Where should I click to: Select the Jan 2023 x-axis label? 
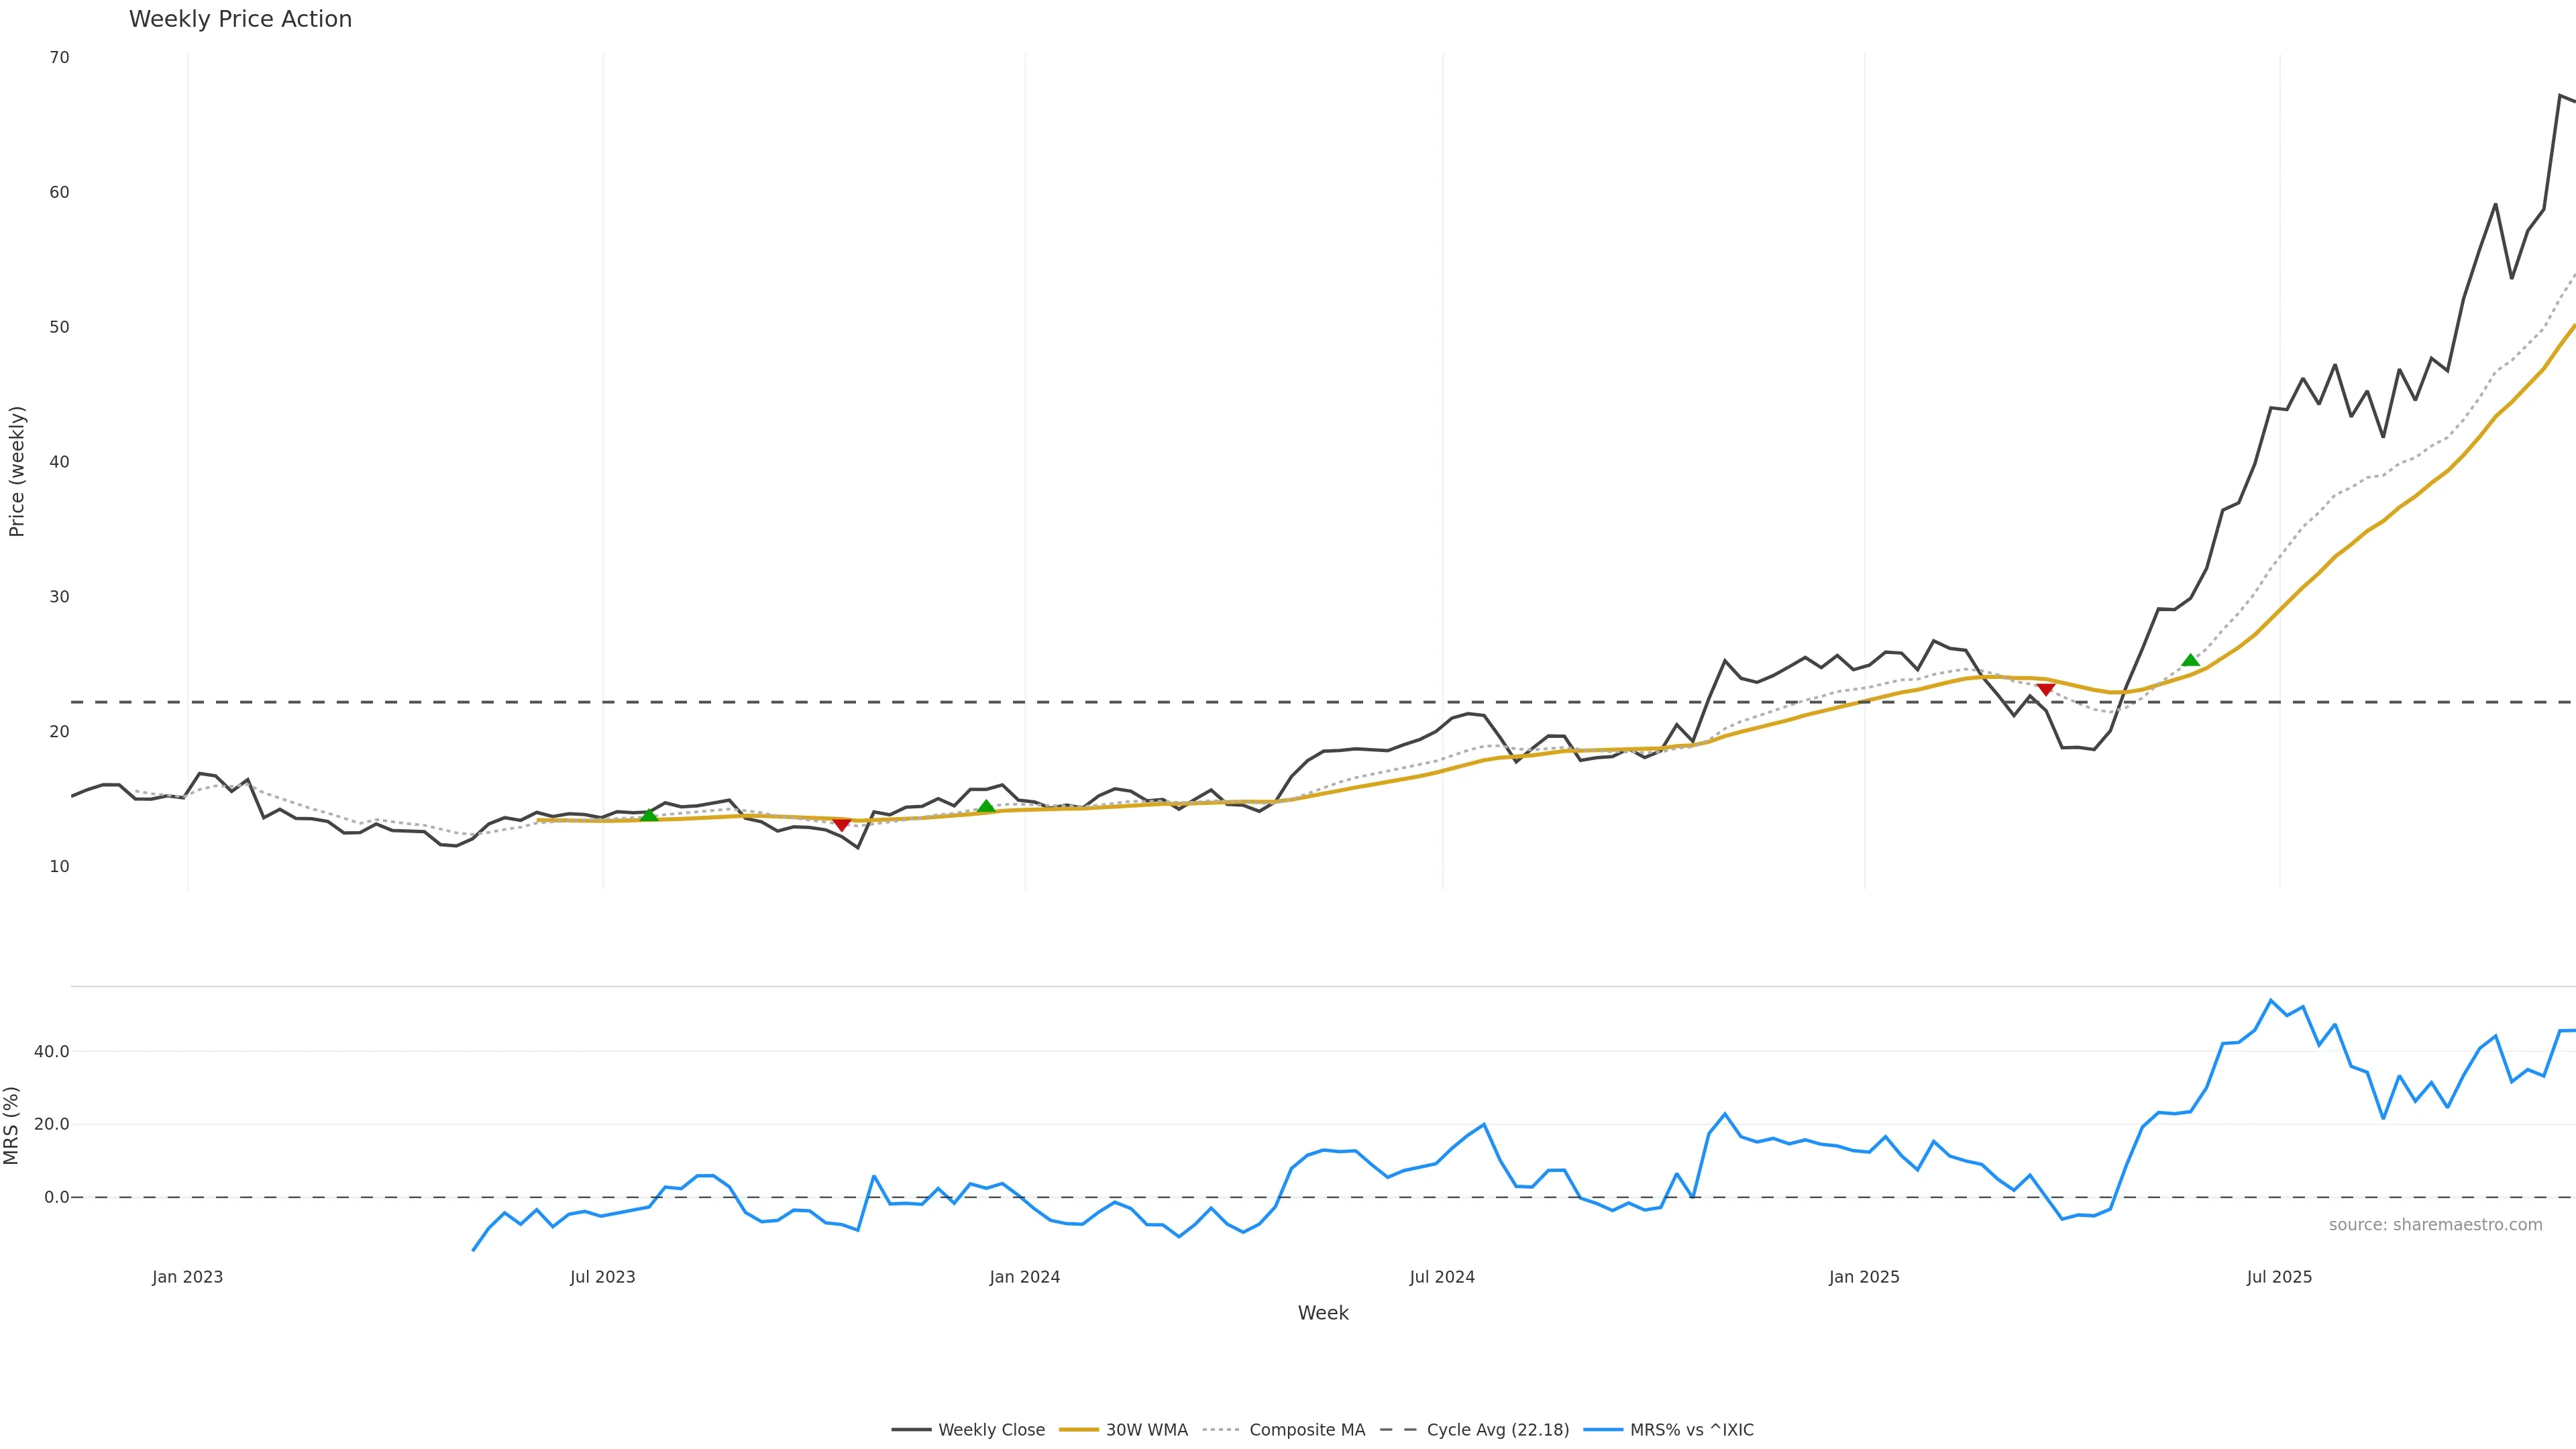[188, 1277]
